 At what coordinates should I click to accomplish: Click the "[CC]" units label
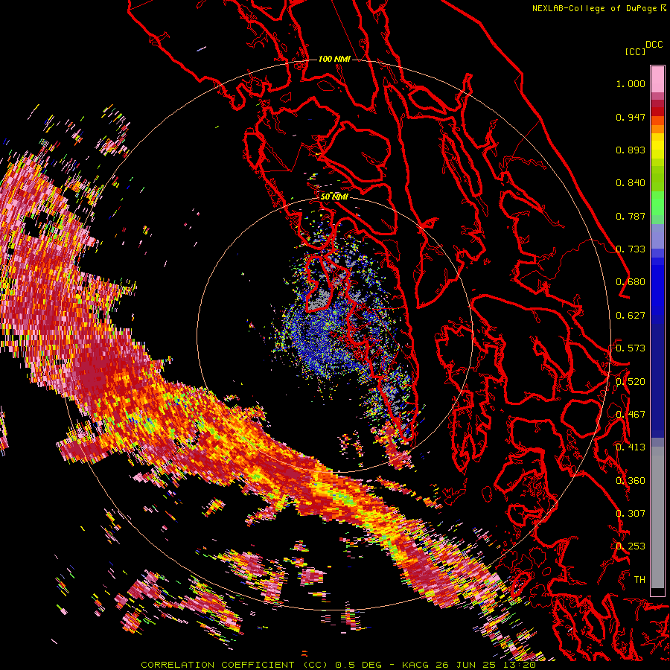point(635,51)
